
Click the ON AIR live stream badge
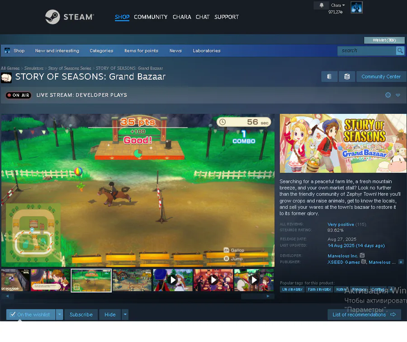(x=19, y=95)
